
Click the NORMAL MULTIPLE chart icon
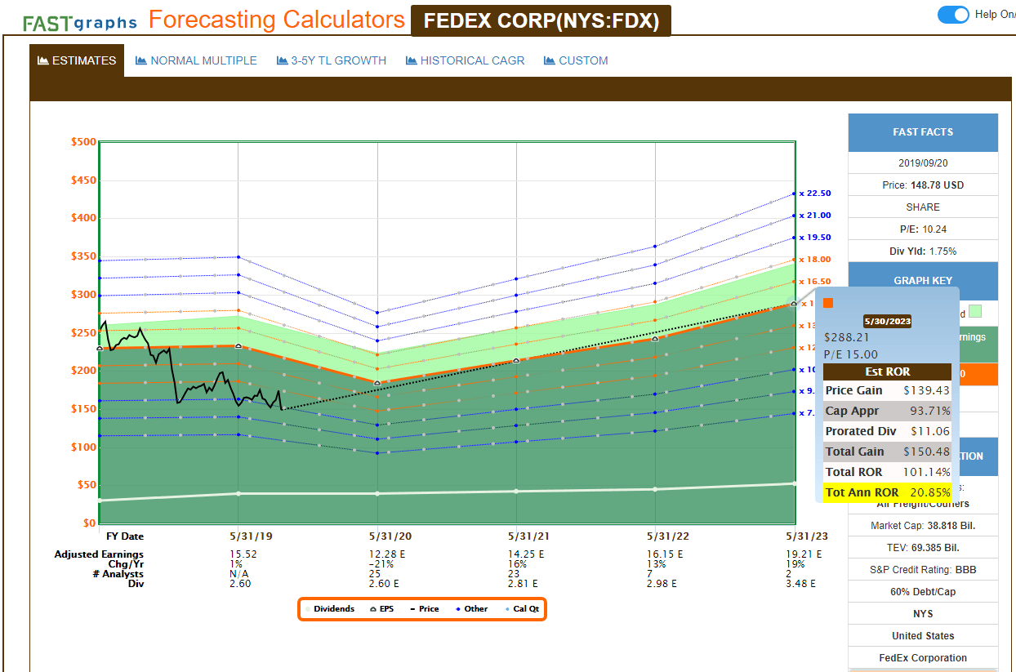(x=143, y=60)
